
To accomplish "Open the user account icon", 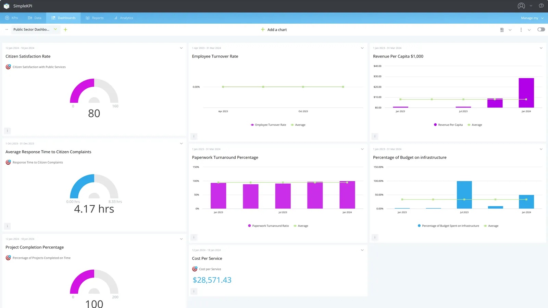I will pos(521,5).
